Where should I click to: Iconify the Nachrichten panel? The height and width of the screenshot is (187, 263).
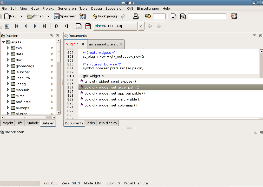(x=255, y=132)
